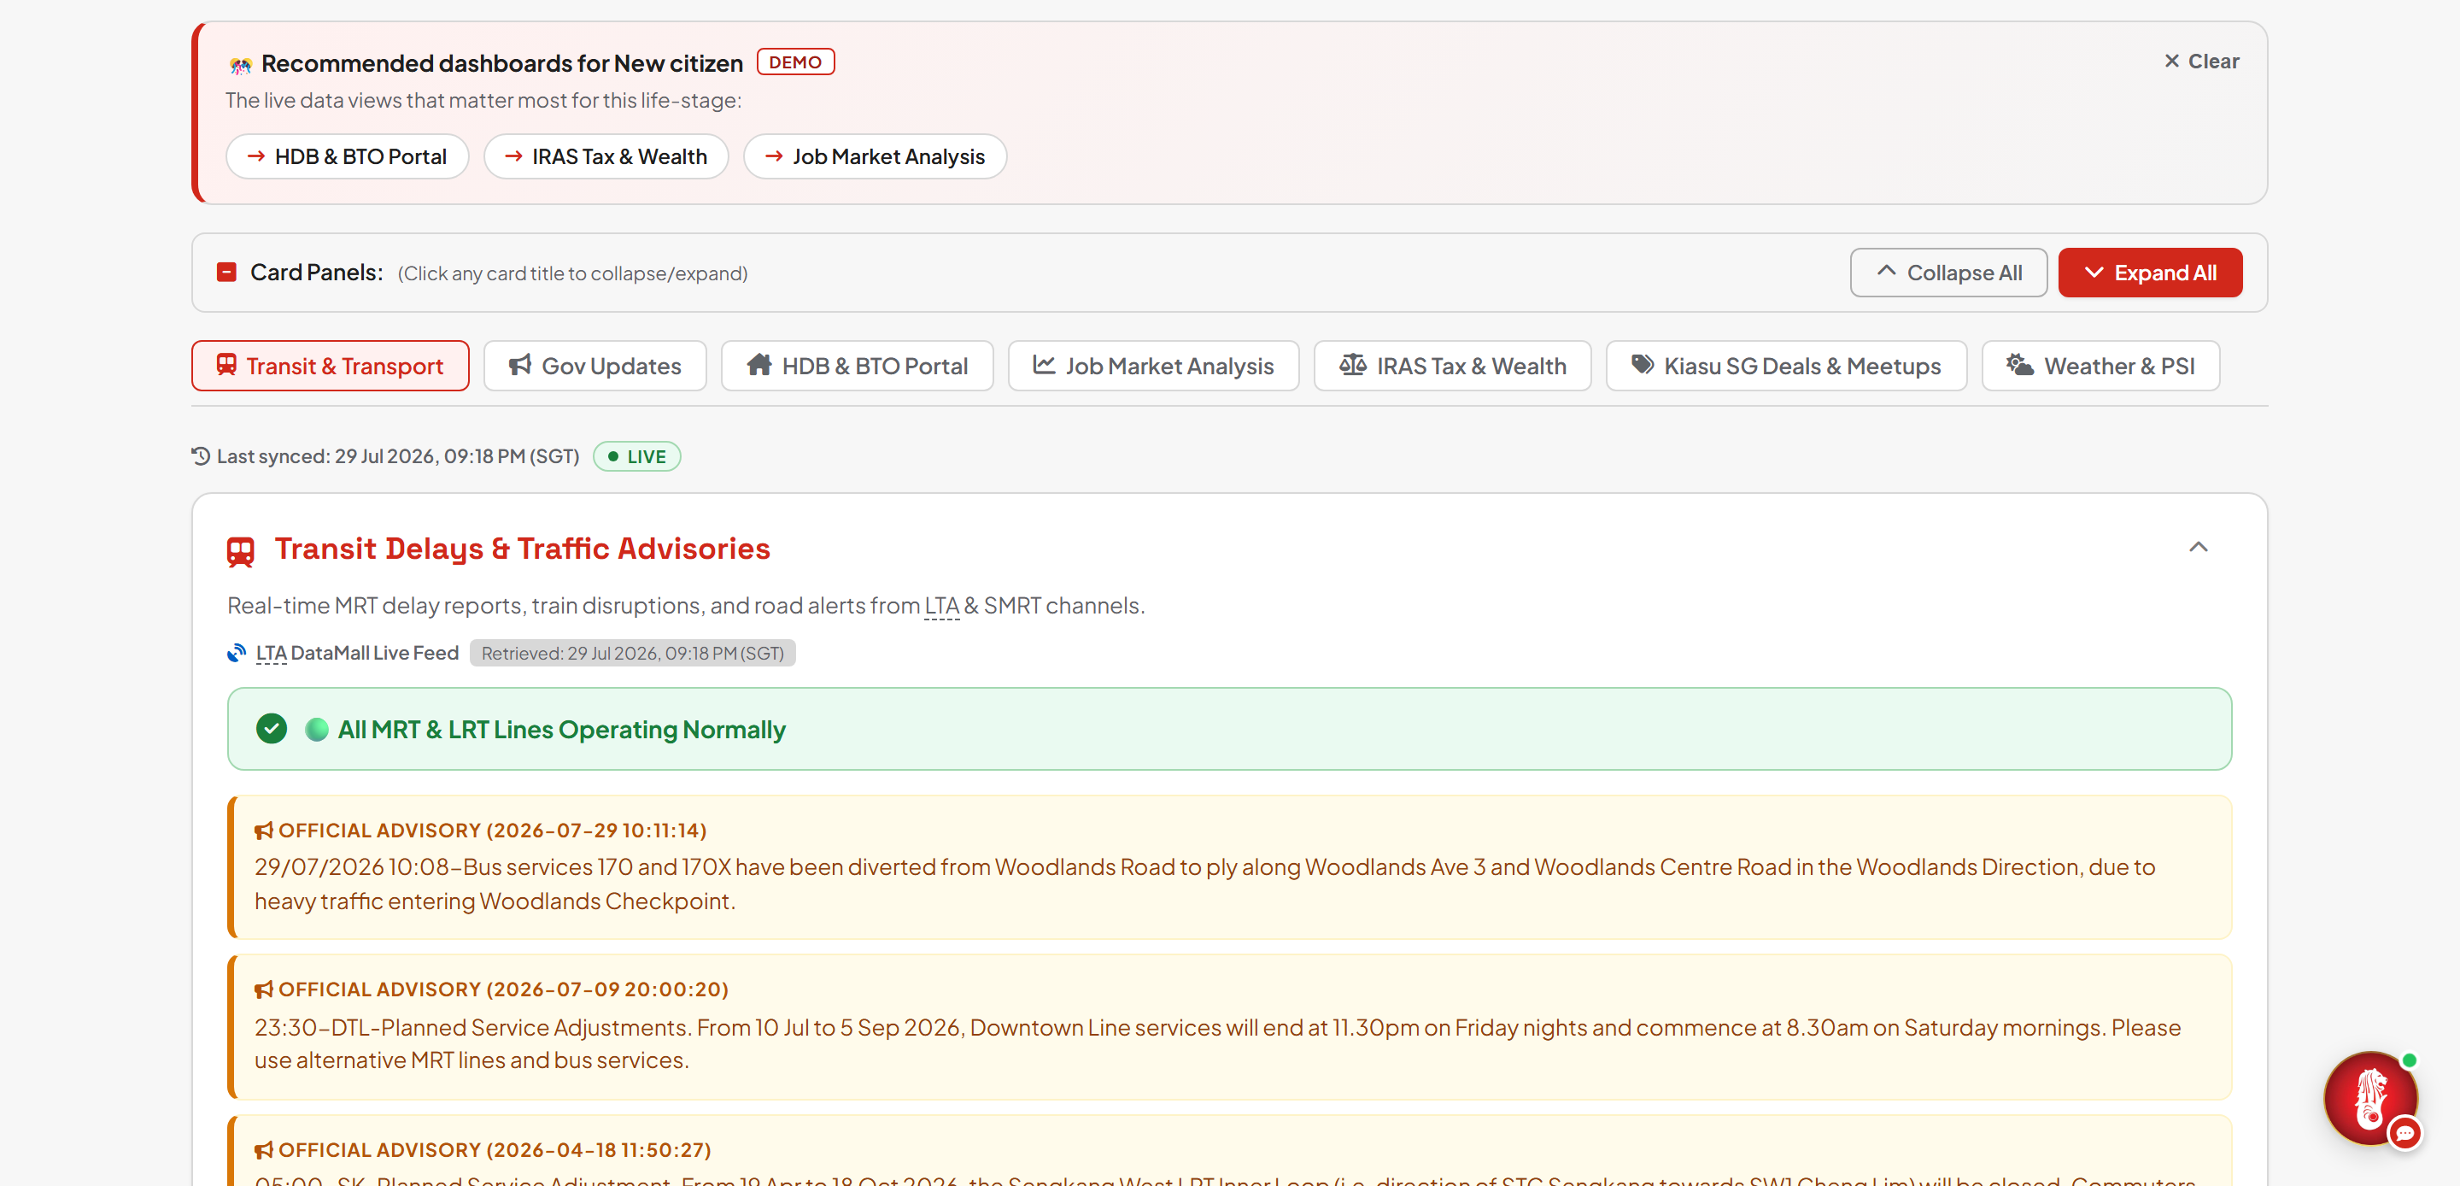Click the red train icon beside Transit Delays heading
Image resolution: width=2460 pixels, height=1186 pixels.
pyautogui.click(x=241, y=551)
